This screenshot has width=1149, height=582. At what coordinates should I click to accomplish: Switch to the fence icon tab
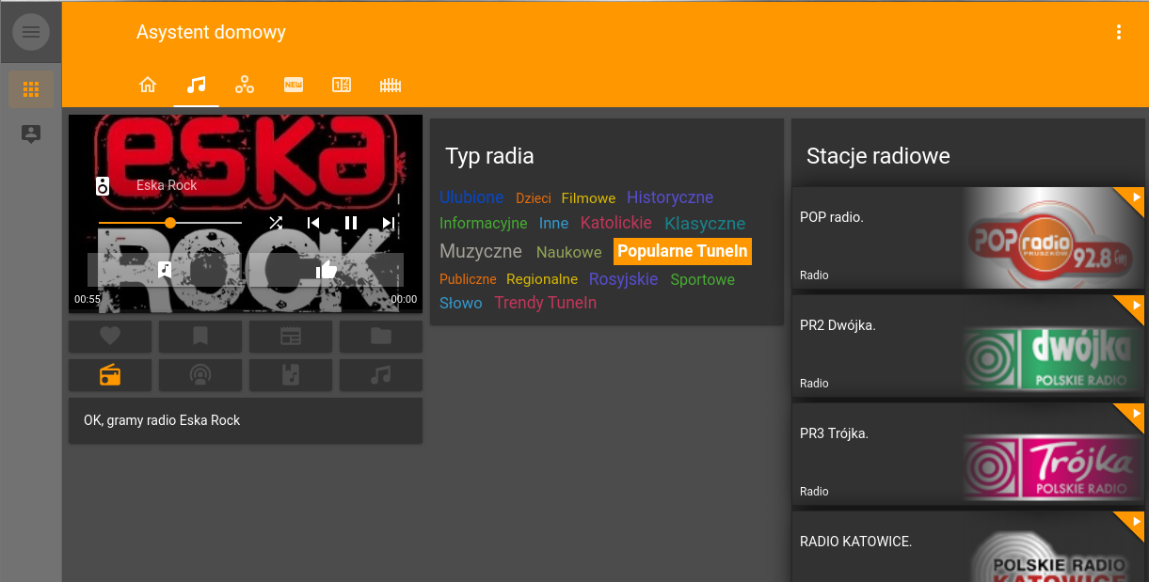click(391, 85)
